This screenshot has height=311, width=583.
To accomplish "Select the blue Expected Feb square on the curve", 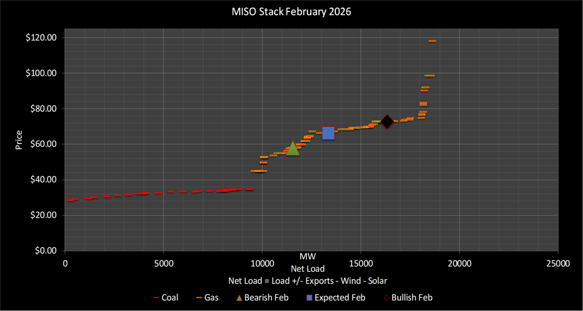I will pos(328,133).
